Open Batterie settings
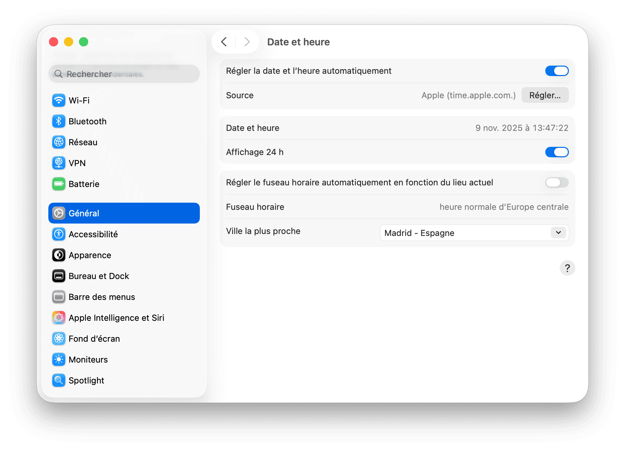Screen dimensions: 625x451 coord(59,184)
